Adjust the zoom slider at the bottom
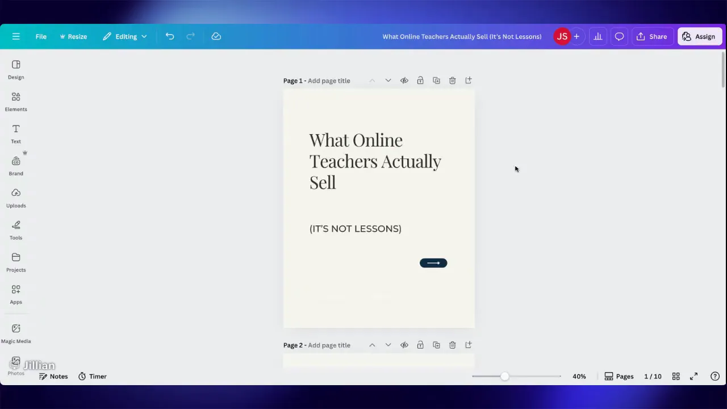The height and width of the screenshot is (409, 727). point(504,376)
